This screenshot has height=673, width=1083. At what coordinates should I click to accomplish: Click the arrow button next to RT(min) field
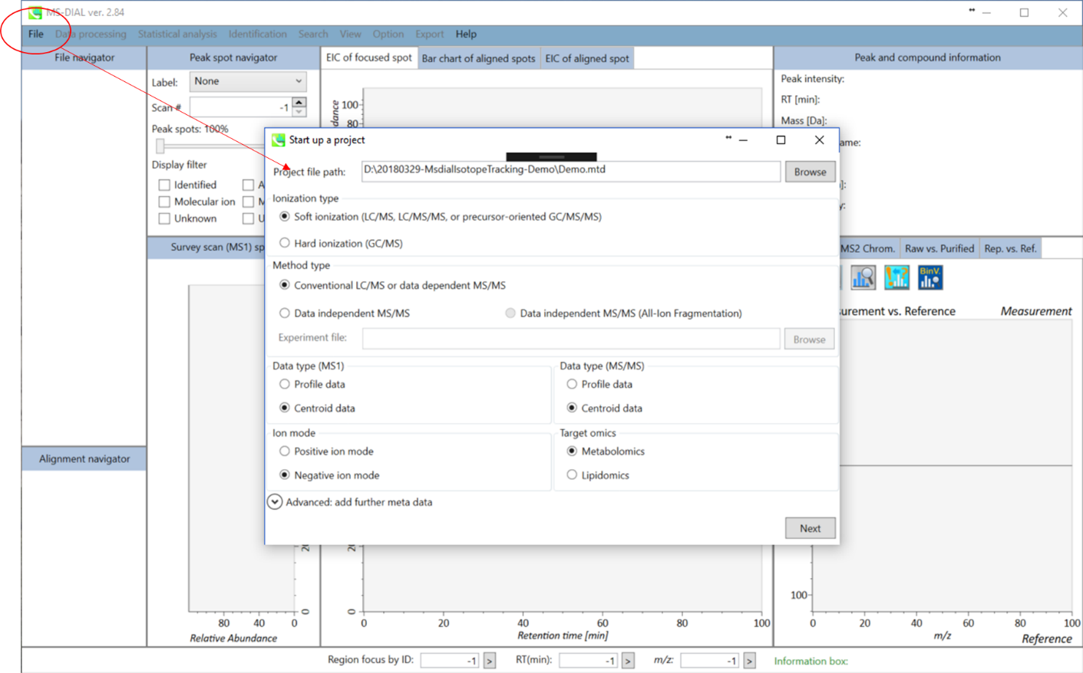[628, 660]
